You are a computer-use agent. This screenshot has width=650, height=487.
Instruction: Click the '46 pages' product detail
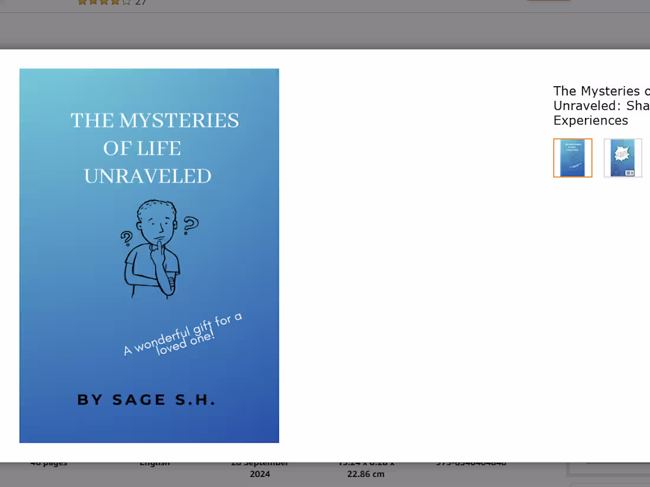(x=48, y=462)
